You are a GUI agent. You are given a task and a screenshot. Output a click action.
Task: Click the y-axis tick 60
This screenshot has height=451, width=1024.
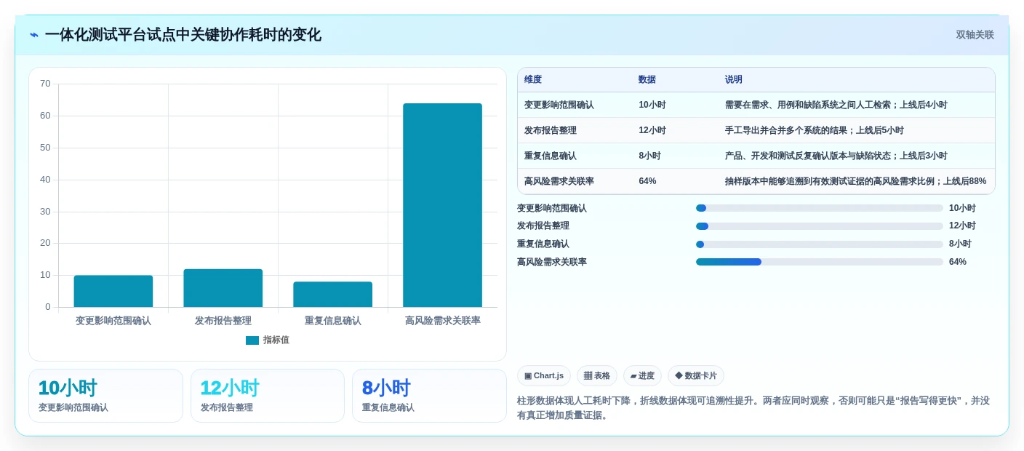click(x=45, y=116)
